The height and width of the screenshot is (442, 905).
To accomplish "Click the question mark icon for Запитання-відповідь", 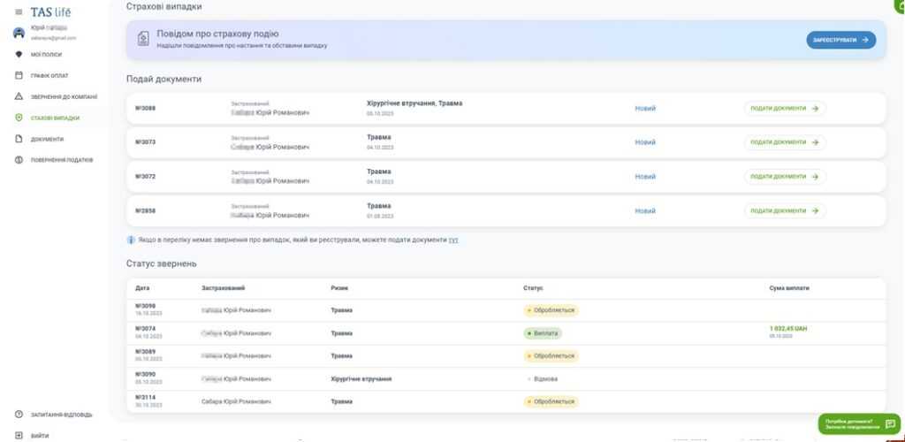I will pyautogui.click(x=19, y=415).
